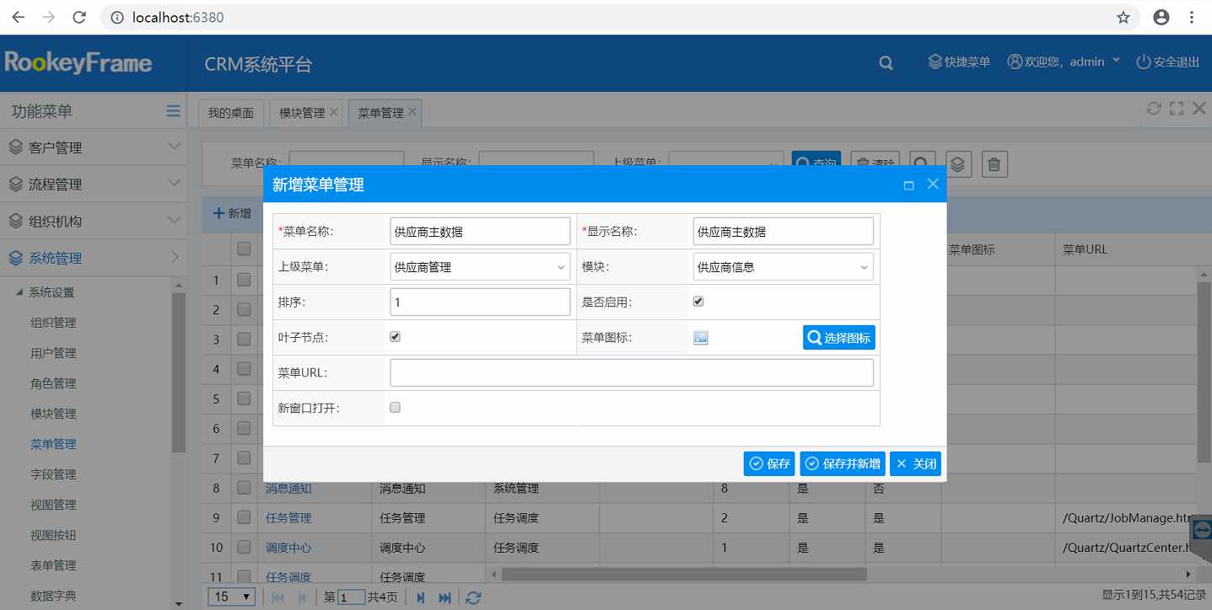1212x610 pixels.
Task: Click the menu icon image preview
Action: coord(701,338)
